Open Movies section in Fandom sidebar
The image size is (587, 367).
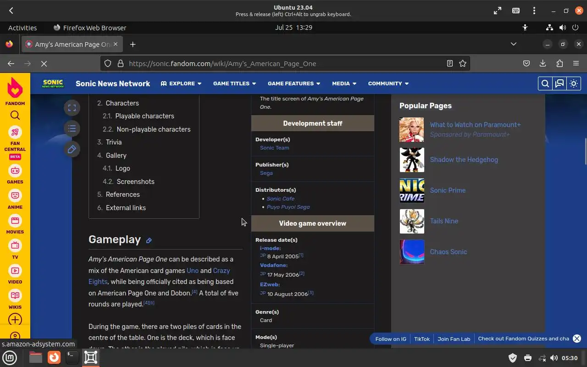15,221
